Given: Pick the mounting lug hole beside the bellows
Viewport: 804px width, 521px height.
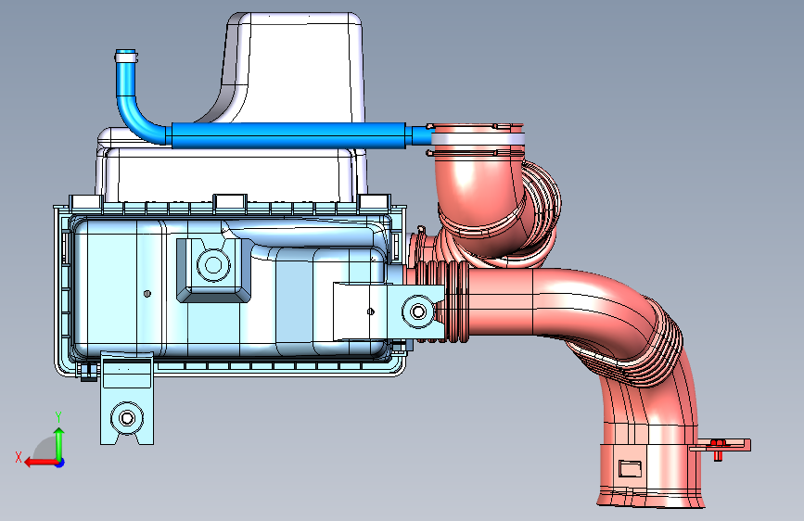Looking at the screenshot, I should click(x=418, y=311).
